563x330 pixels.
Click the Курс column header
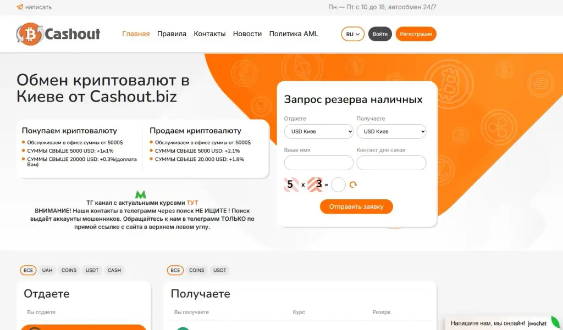(299, 312)
